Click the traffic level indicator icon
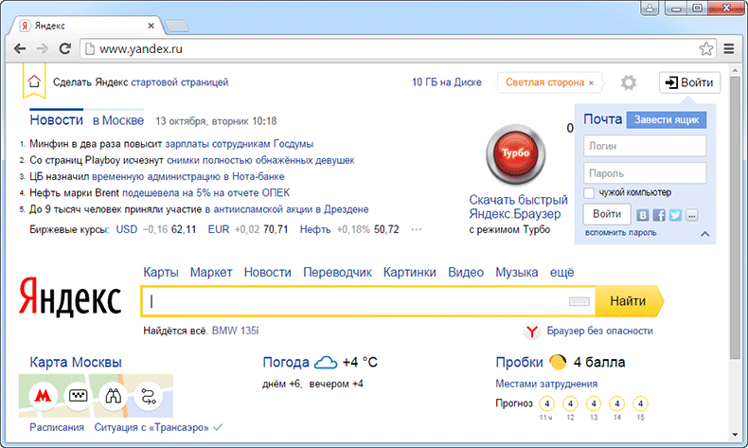 [558, 362]
